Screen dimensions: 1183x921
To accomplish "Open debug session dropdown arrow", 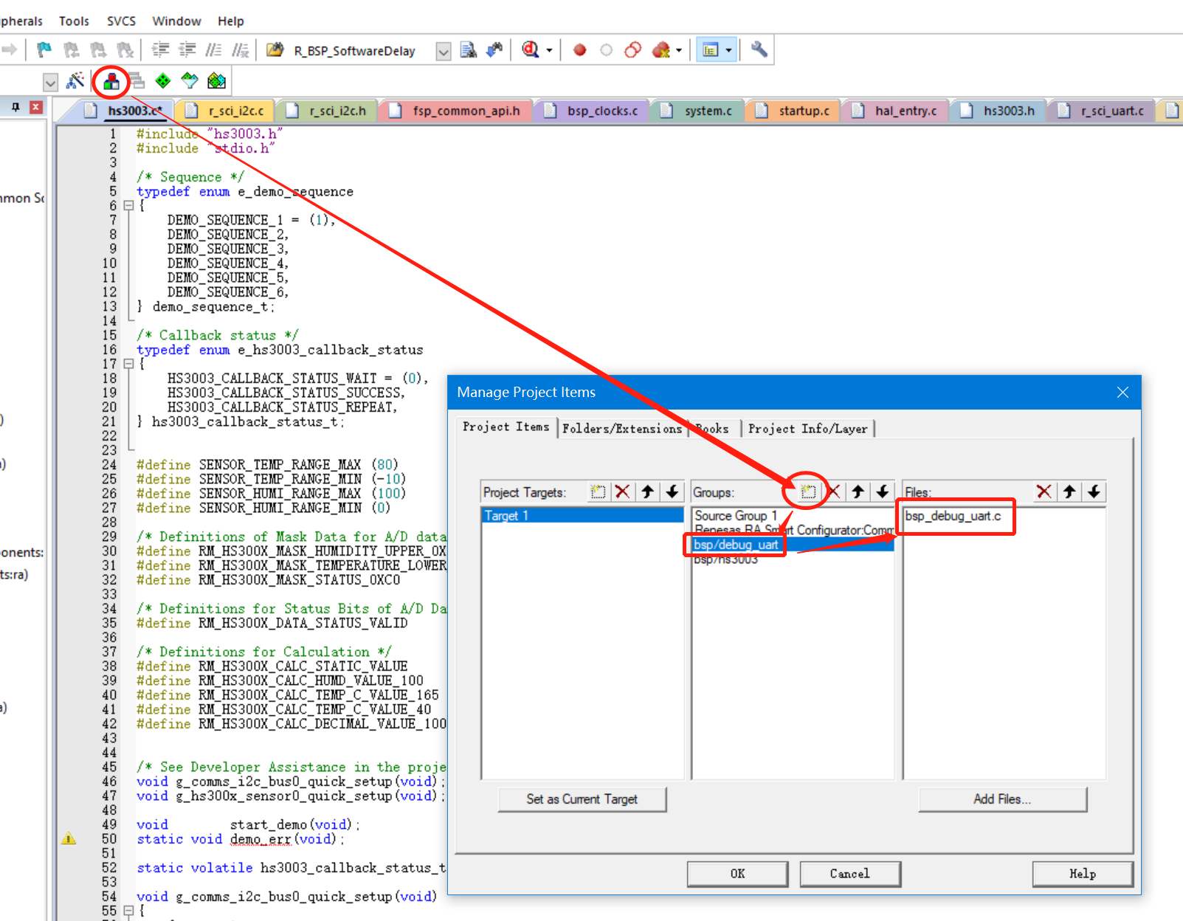I will pyautogui.click(x=549, y=50).
